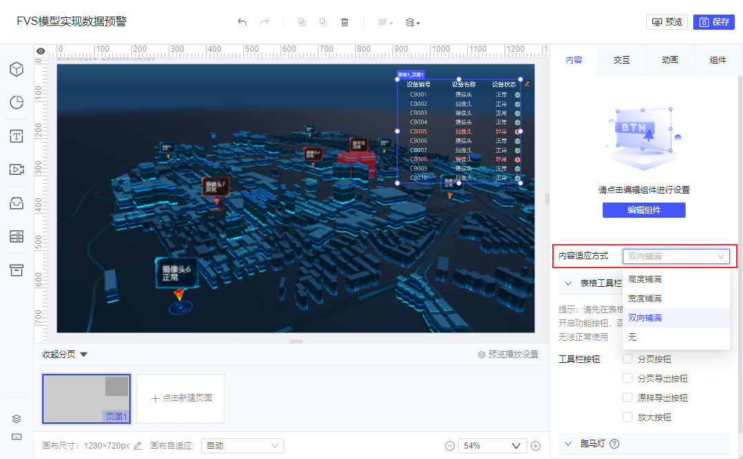Click the 设备编号 column header

[418, 84]
